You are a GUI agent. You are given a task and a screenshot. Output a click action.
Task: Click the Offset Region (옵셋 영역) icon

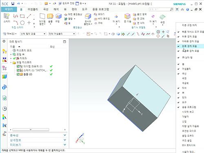tap(135, 14)
